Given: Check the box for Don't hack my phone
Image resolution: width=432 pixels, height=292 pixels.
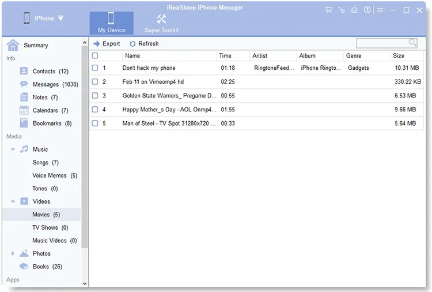Looking at the screenshot, I should click(95, 68).
